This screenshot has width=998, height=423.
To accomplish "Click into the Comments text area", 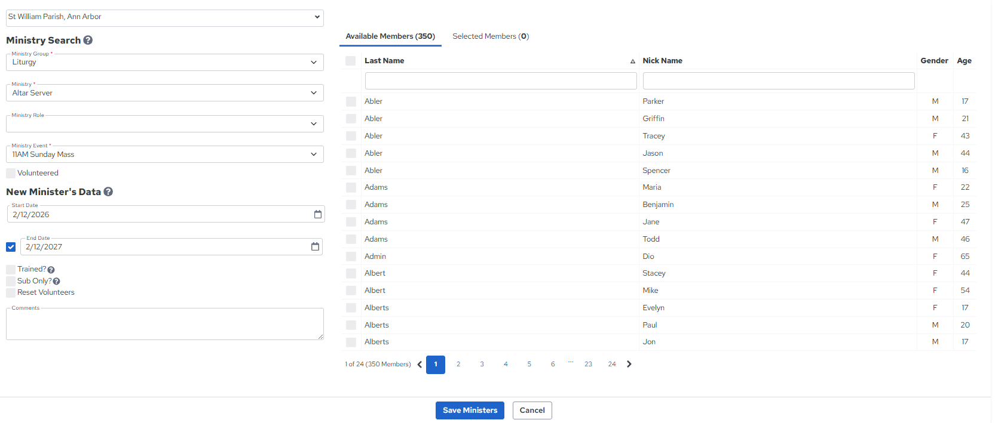I will pyautogui.click(x=165, y=324).
